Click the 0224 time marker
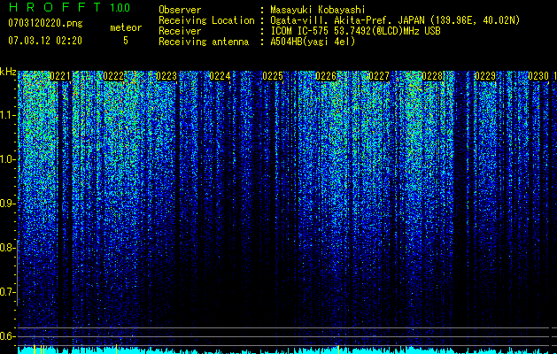Screen dimensions: 557x354 220,76
